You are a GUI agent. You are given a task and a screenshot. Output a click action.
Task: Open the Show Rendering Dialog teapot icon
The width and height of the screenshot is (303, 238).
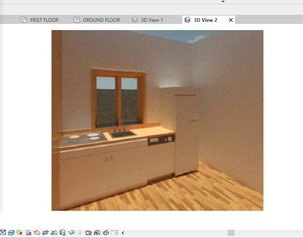(37, 233)
